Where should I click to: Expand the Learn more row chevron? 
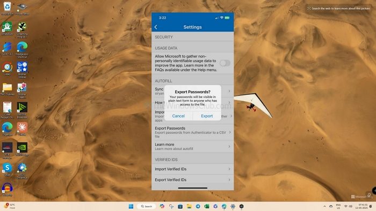click(229, 147)
